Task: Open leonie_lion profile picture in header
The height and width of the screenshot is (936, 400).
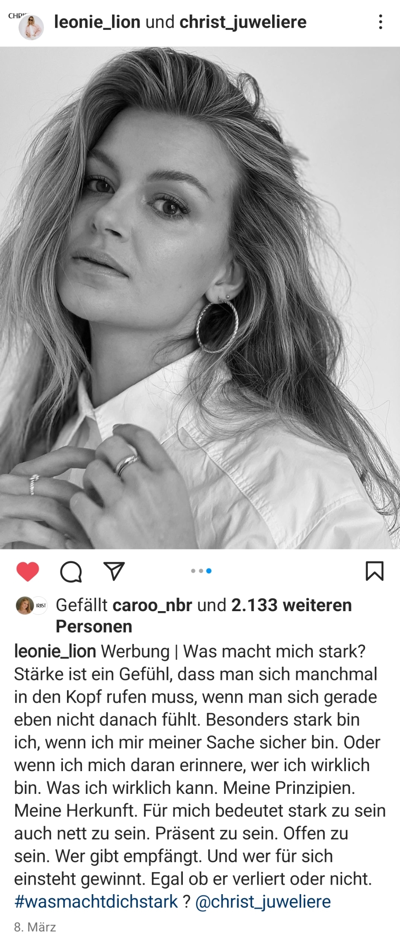Action: pyautogui.click(x=31, y=28)
